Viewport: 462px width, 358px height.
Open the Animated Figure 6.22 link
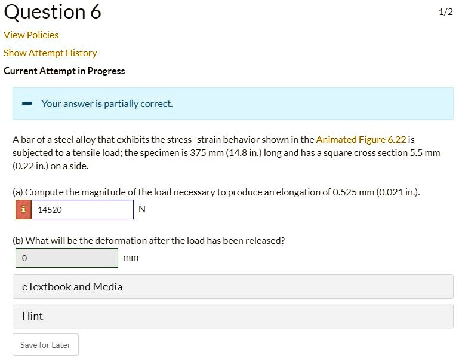(x=361, y=139)
